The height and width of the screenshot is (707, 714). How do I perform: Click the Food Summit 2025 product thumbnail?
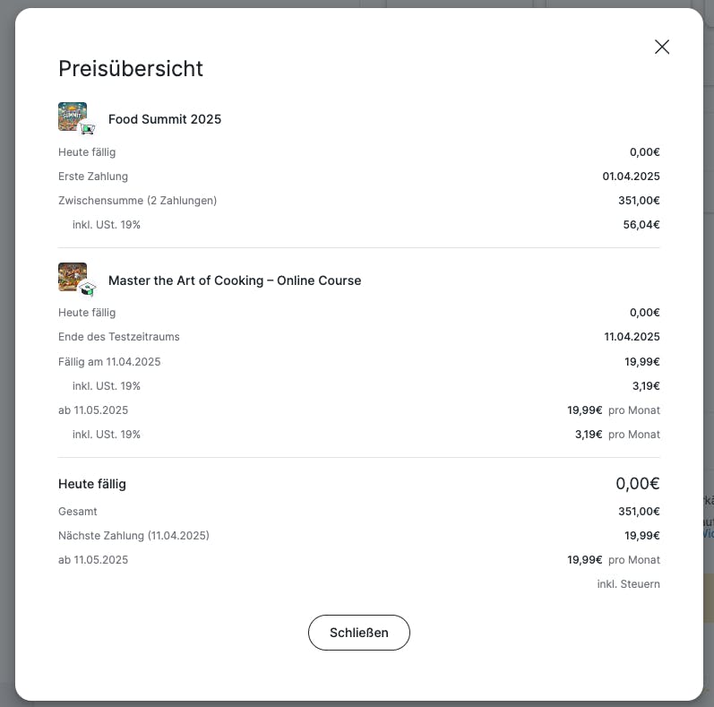point(72,116)
